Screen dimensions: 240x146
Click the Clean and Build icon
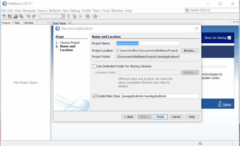point(75,16)
